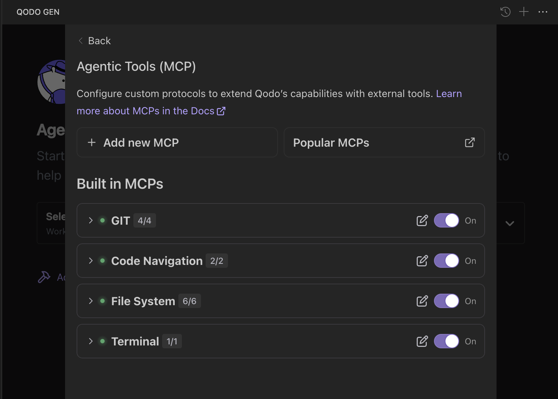Click the QODO GEN panel title
558x399 pixels.
coord(38,12)
